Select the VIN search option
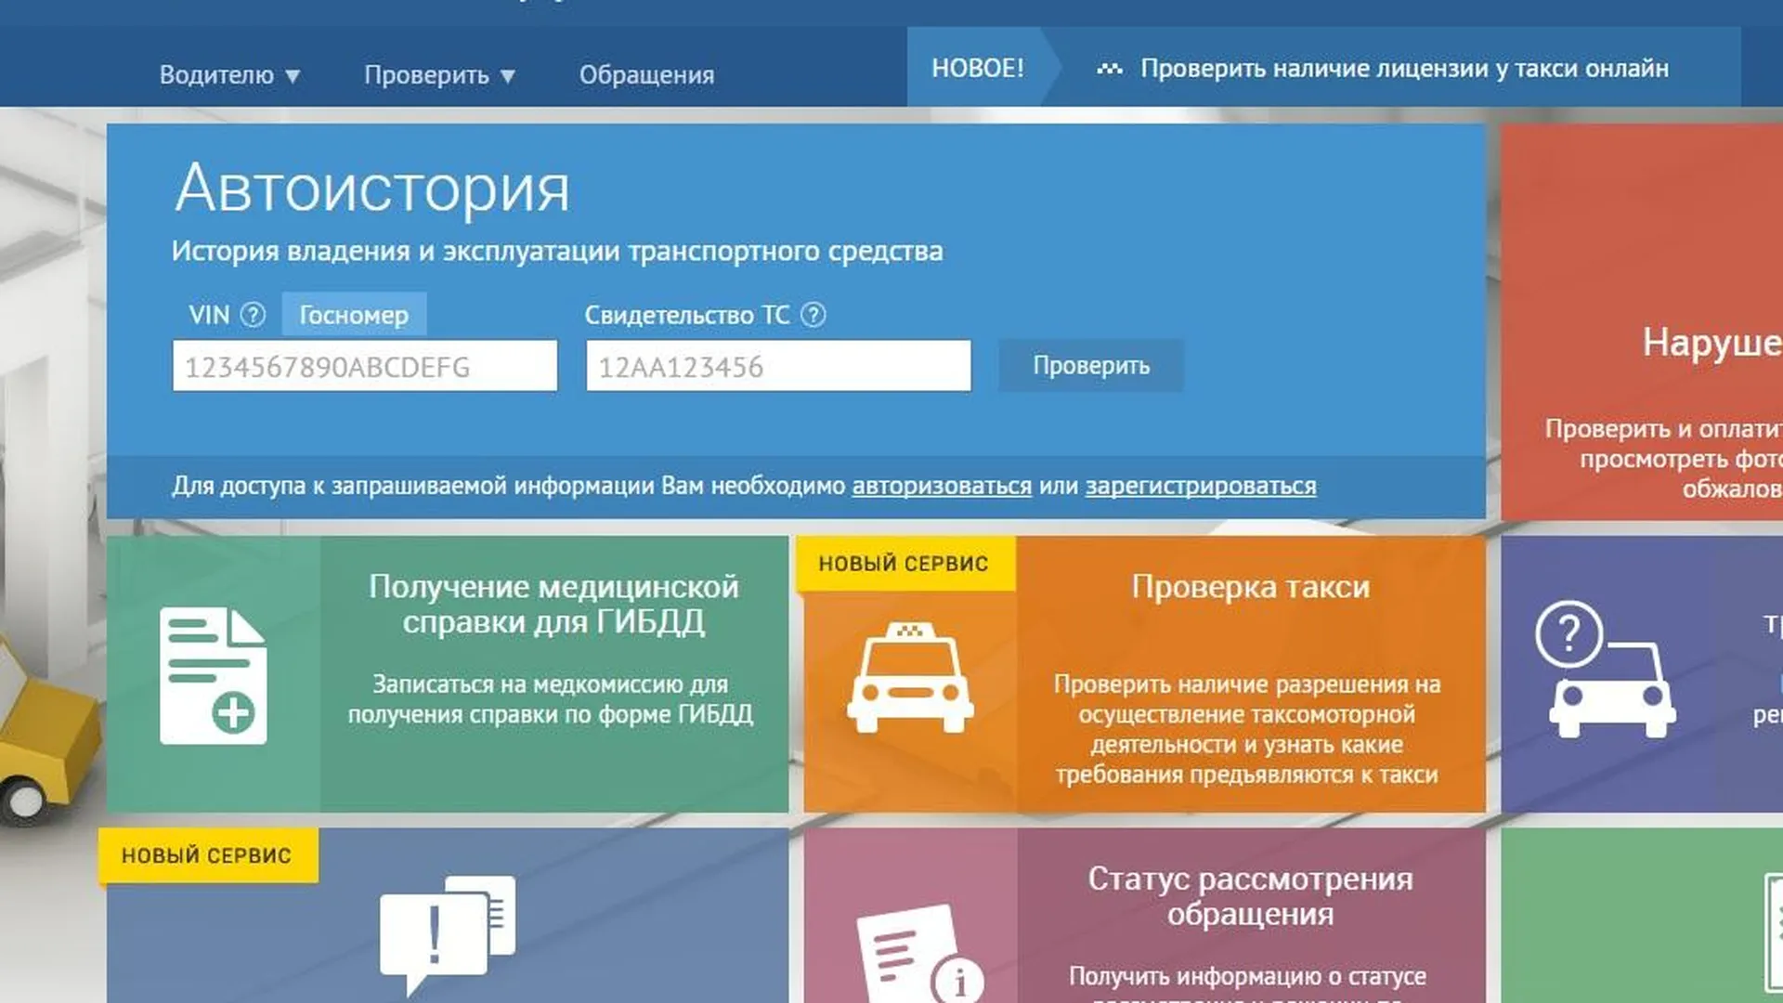1783x1003 pixels. (209, 315)
